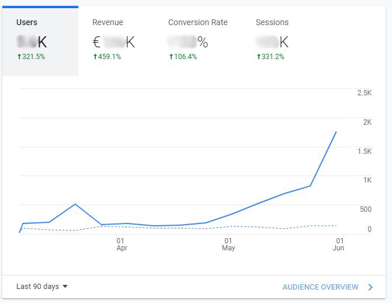This screenshot has width=392, height=303.
Task: Expand the Last 90 days dropdown
Action: [41, 287]
